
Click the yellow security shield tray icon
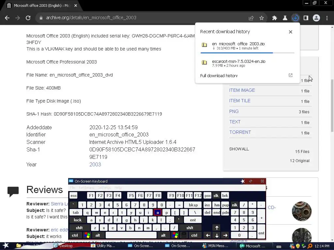click(x=298, y=246)
